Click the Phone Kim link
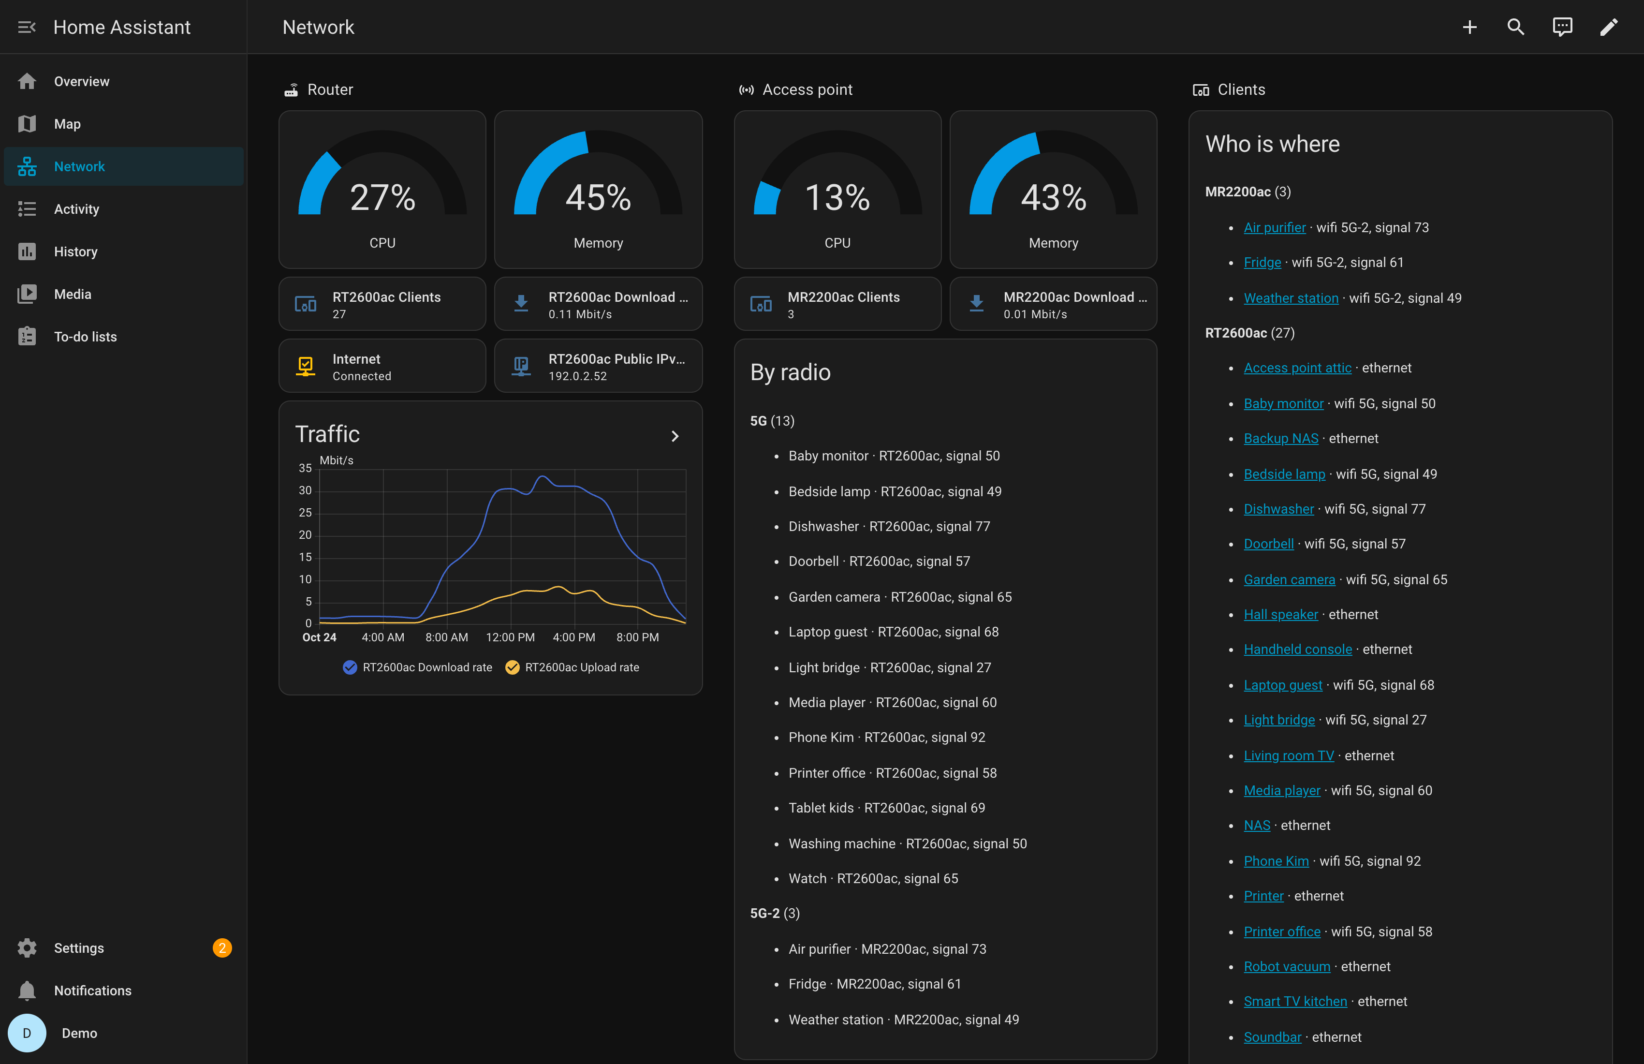Screen dimensions: 1644x1064 pyautogui.click(x=1276, y=861)
